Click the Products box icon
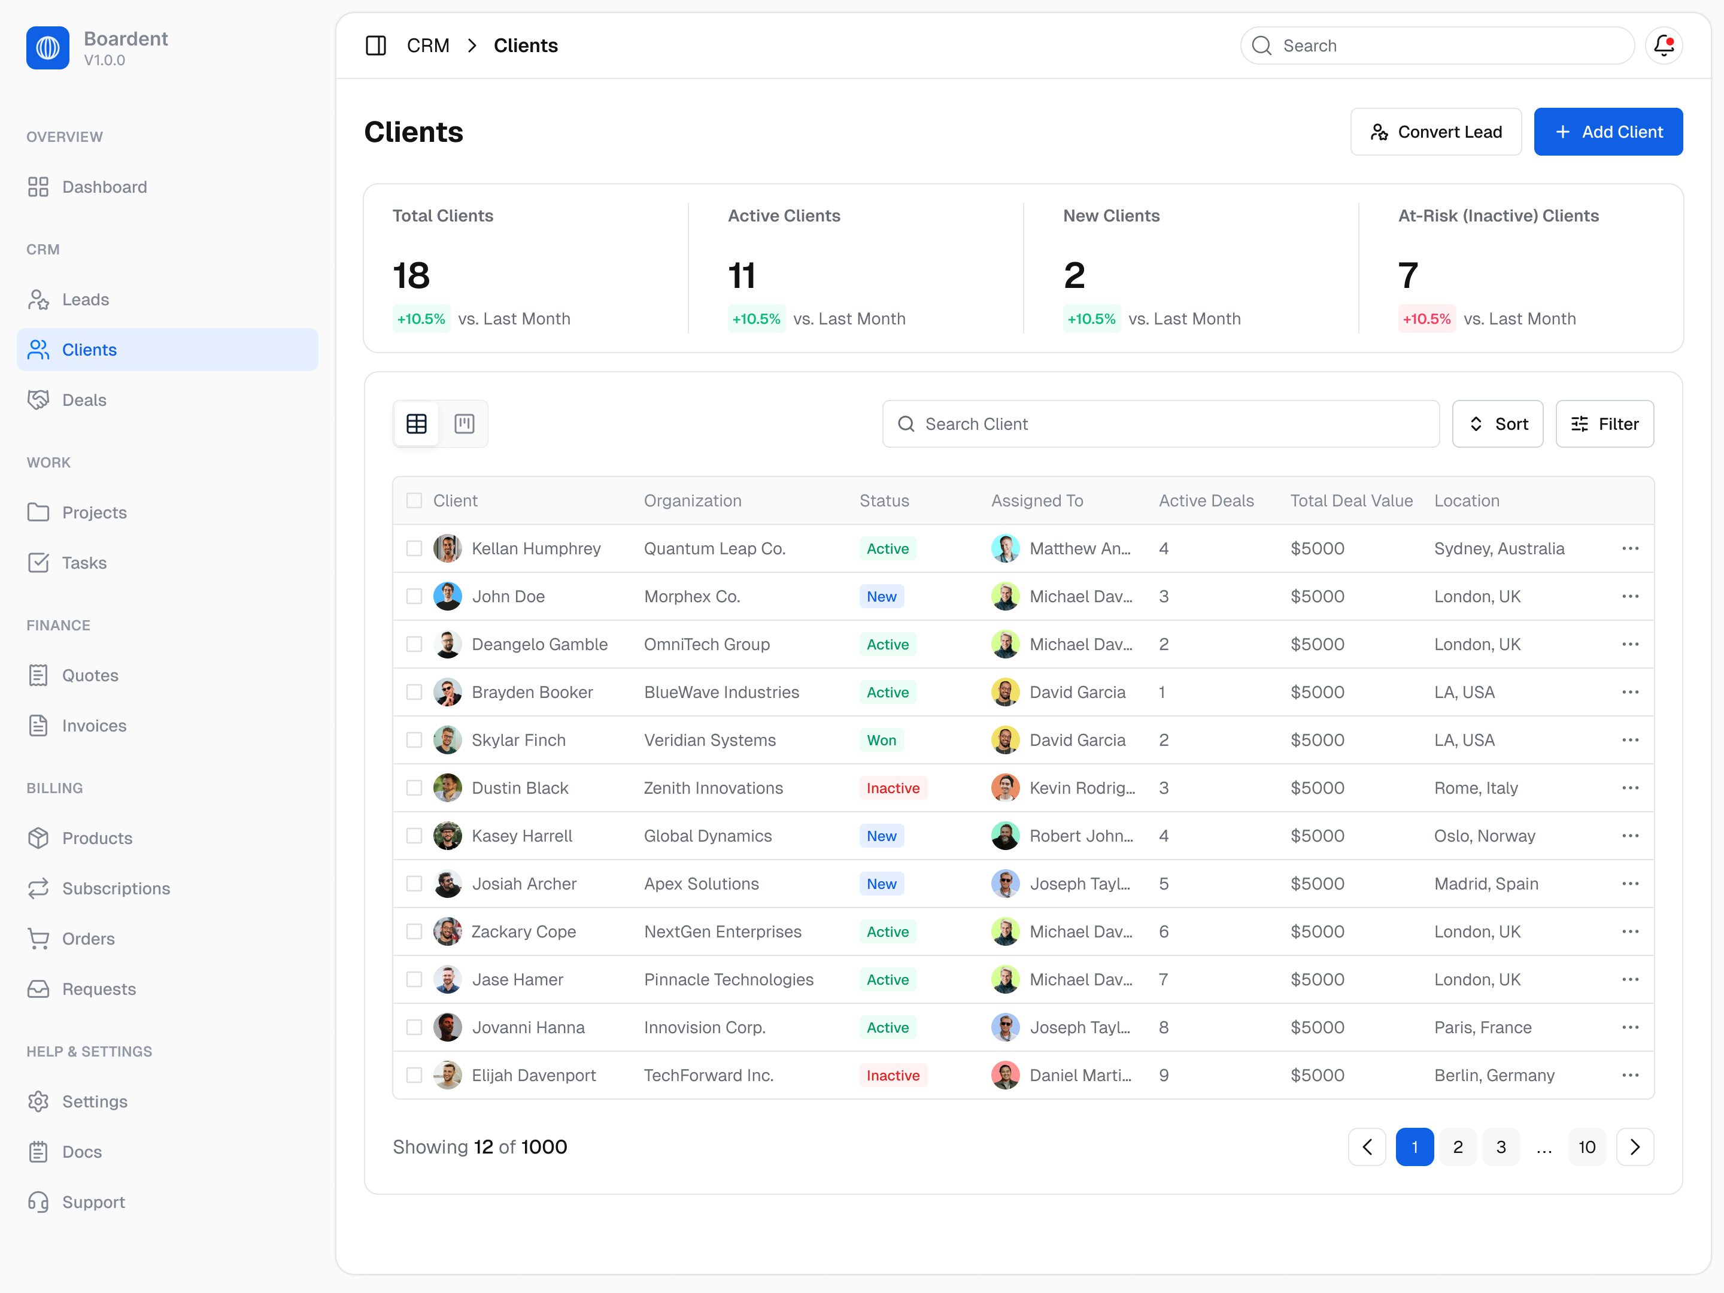The image size is (1724, 1293). [x=38, y=838]
